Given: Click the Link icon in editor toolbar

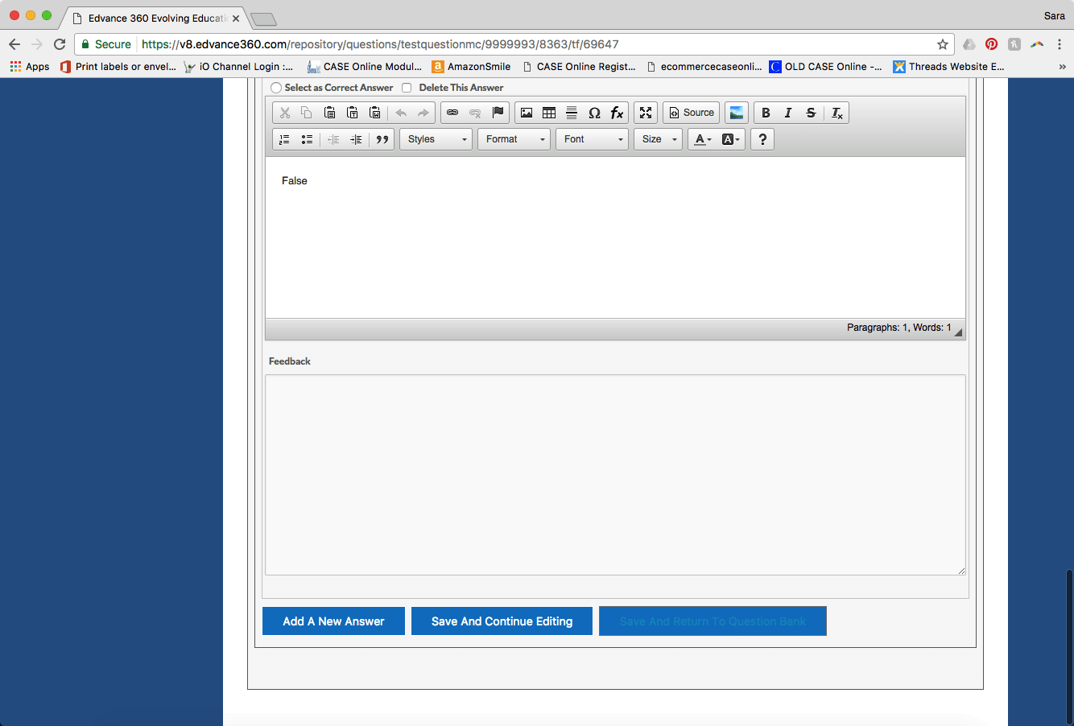Looking at the screenshot, I should [452, 113].
